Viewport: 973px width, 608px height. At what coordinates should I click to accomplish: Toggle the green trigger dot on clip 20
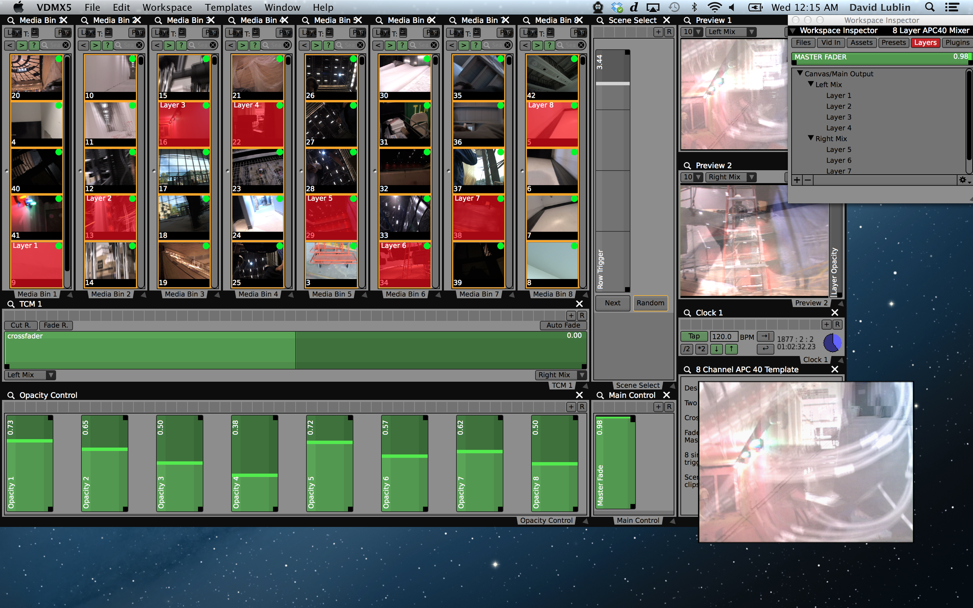(58, 58)
